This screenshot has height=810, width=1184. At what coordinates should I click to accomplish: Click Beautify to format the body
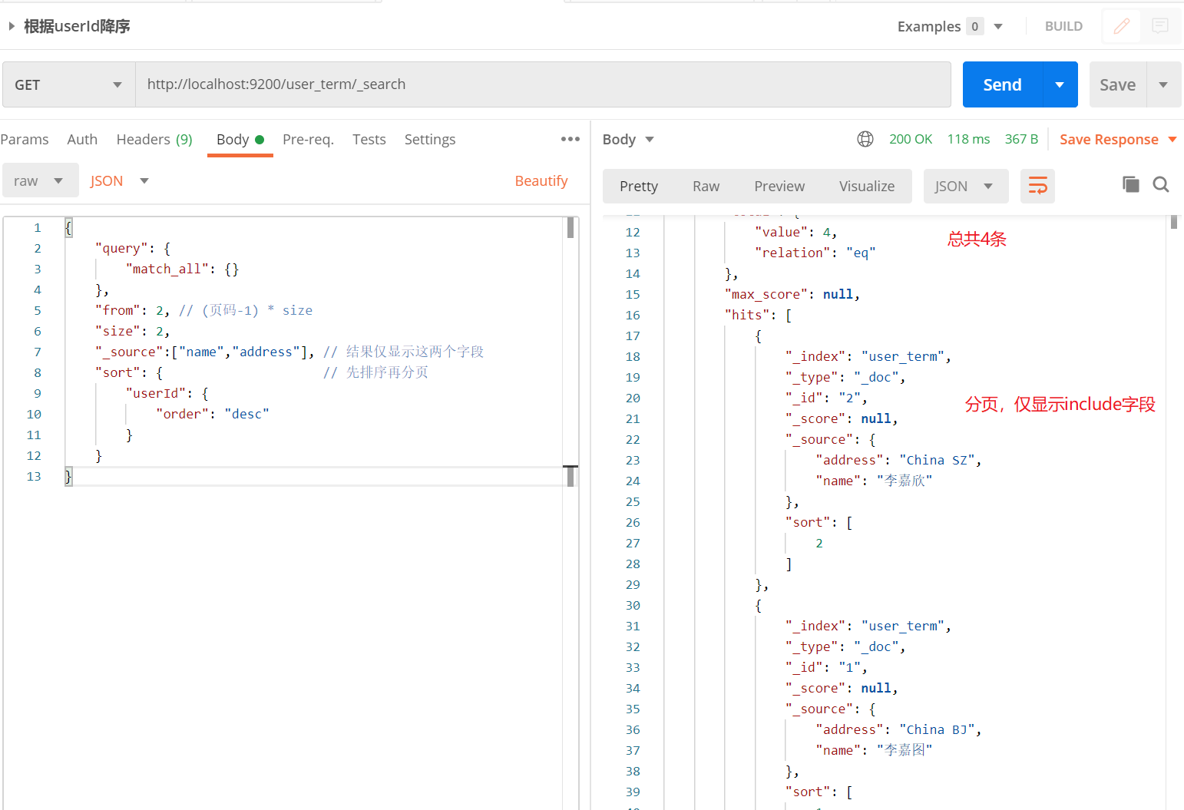tap(541, 180)
